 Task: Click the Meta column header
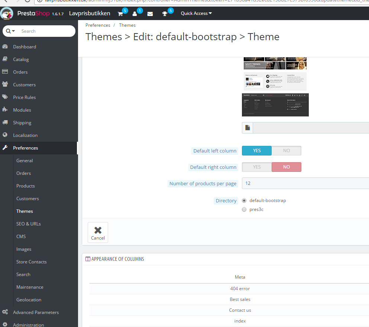[x=240, y=277]
